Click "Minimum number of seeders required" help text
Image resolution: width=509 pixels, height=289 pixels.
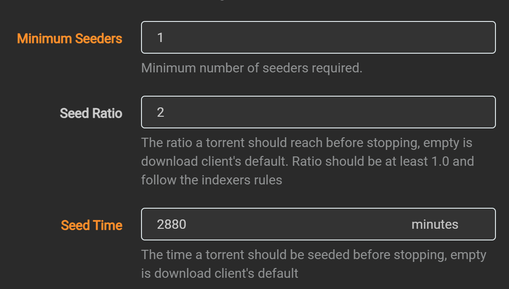(x=252, y=68)
